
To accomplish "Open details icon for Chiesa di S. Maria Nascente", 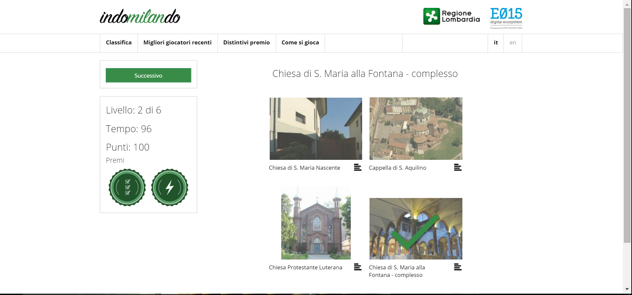I will pyautogui.click(x=357, y=167).
